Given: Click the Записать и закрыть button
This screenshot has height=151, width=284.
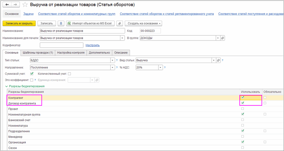Looking at the screenshot, I should point(19,23).
